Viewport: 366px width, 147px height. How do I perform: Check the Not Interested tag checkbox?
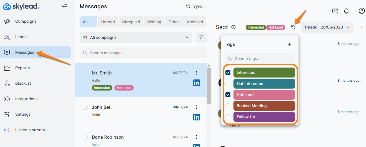(228, 84)
